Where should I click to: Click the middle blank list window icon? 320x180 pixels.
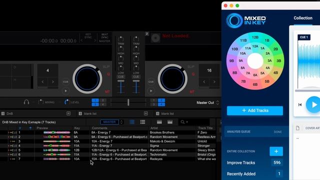pyautogui.click(x=145, y=113)
